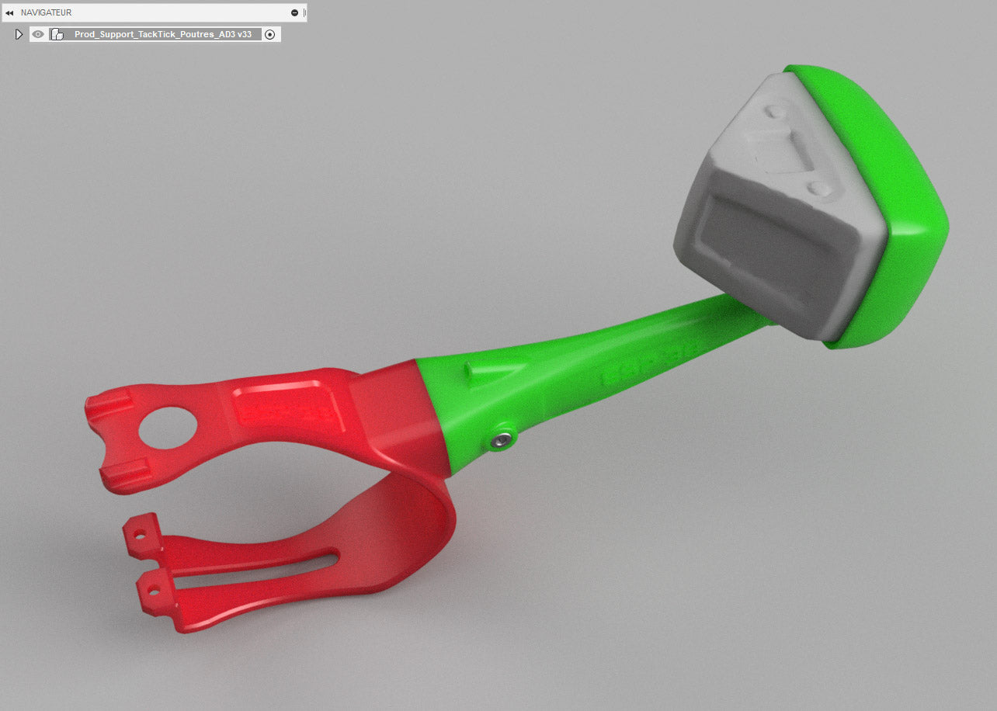Click the round minus icon in Navigateur header
This screenshot has height=711, width=997.
(294, 13)
